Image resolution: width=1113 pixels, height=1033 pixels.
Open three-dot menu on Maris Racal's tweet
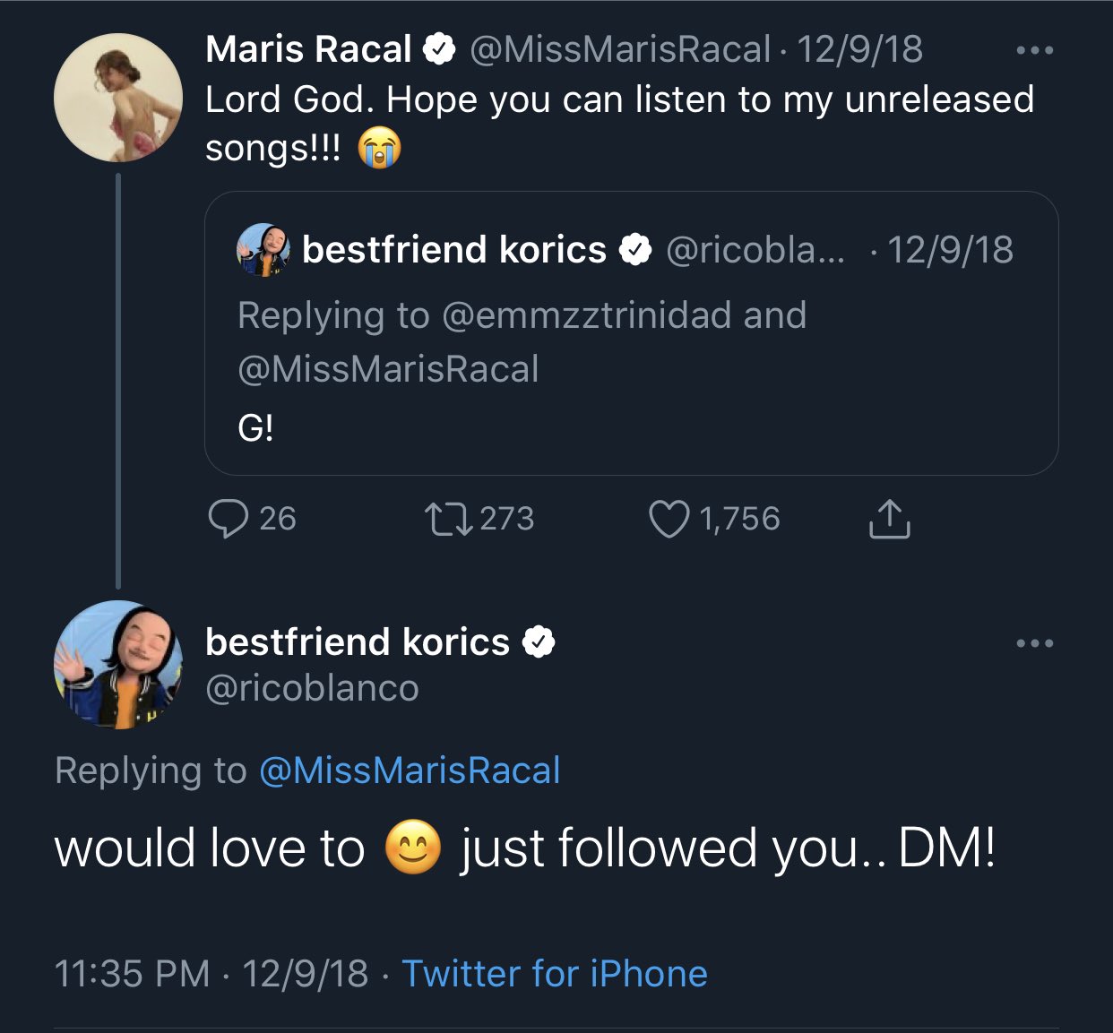[1034, 51]
